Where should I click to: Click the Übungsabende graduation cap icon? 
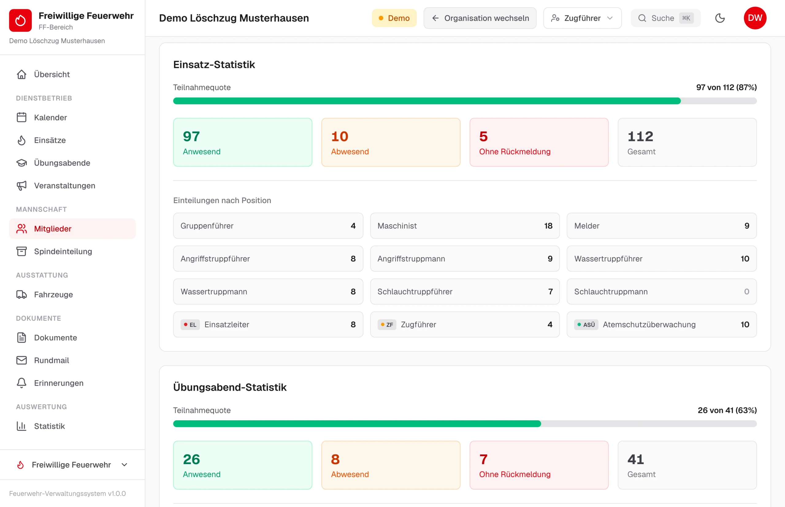coord(22,163)
